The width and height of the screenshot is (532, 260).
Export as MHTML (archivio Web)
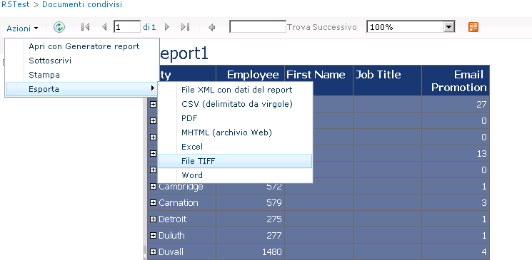(x=226, y=132)
